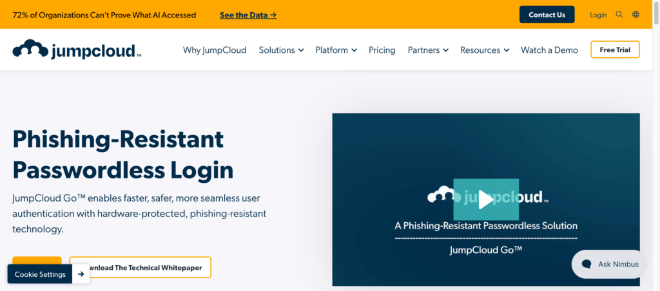This screenshot has height=291, width=660.
Task: Play the JumpCloud Go video
Action: click(x=486, y=200)
